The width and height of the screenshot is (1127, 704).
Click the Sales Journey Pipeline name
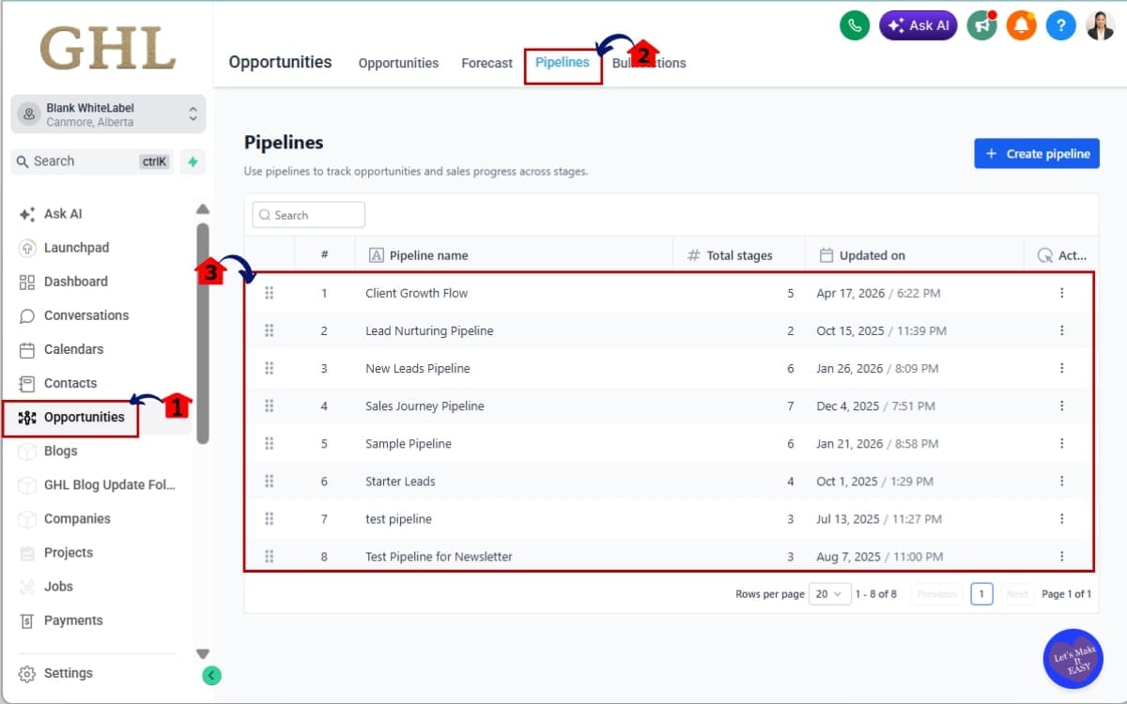click(x=425, y=406)
